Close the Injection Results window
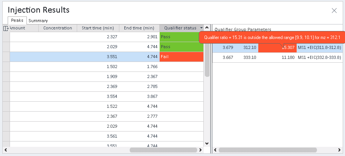Viewport: 345px width, 156px height. (x=334, y=11)
